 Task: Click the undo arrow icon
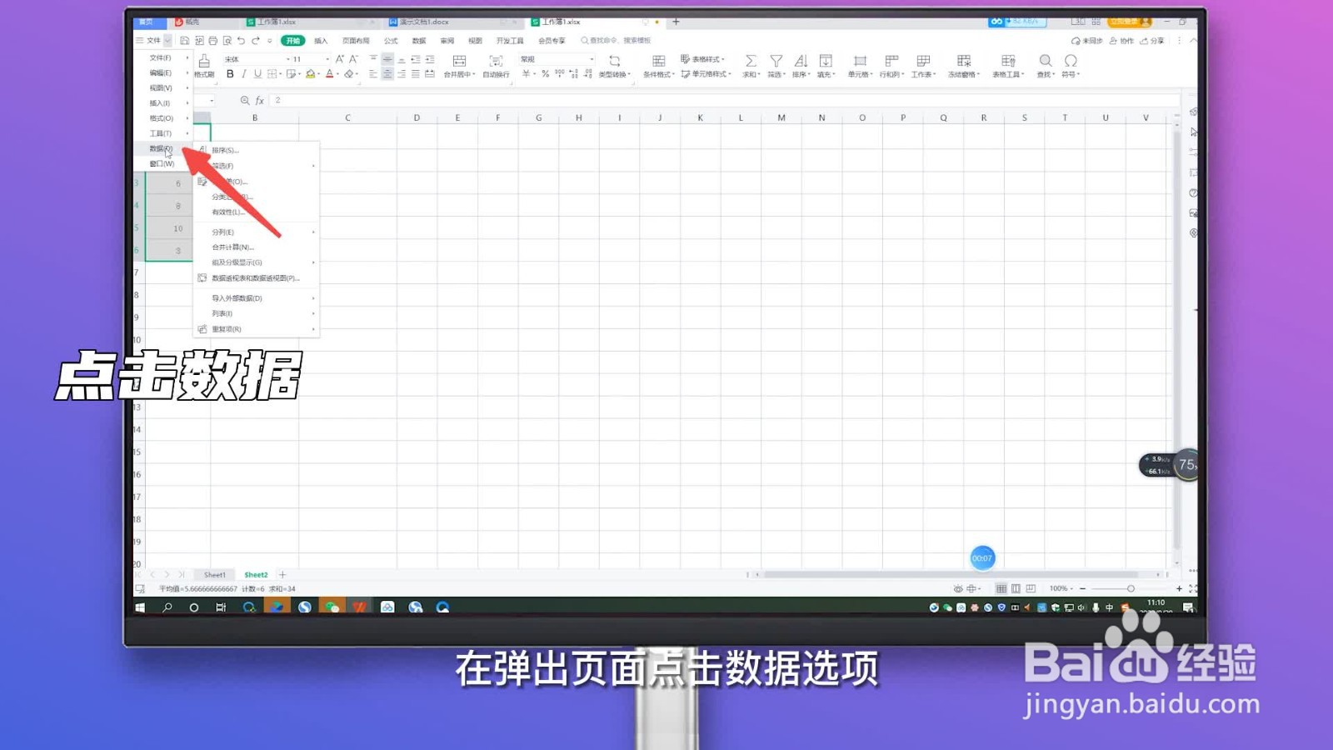241,40
